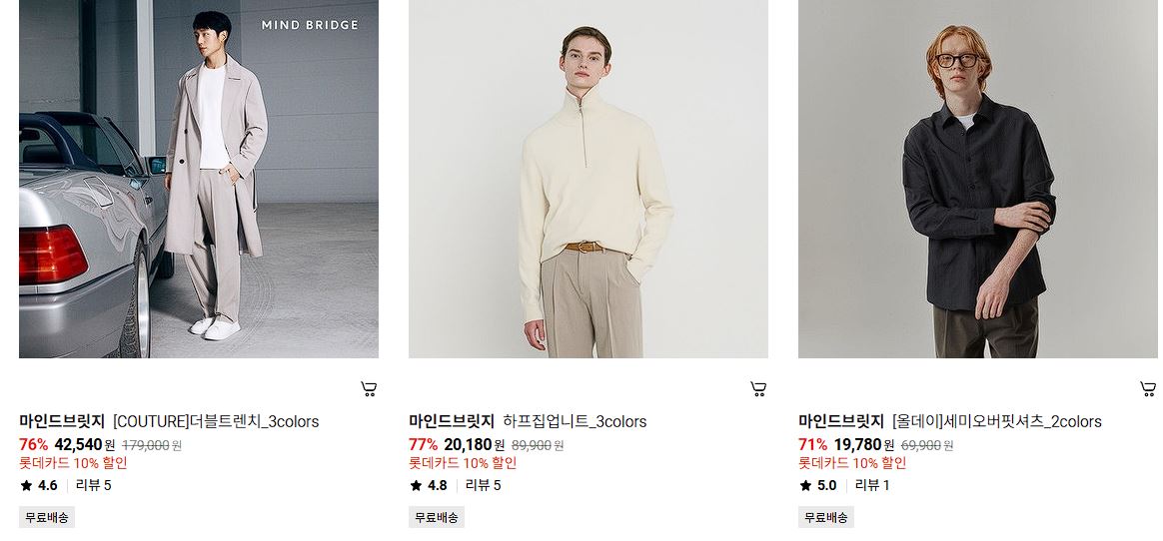Screen dimensions: 1163x541
Task: Click MIND BRIDGE logo on coat photo
Action: (310, 25)
